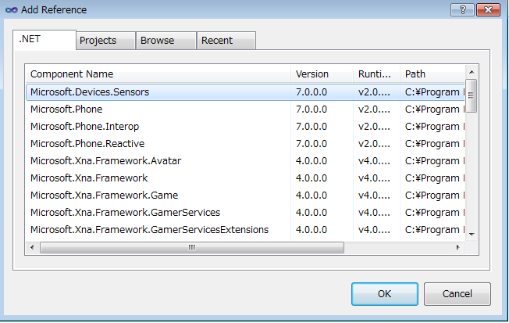Select Microsoft.Devices.Sensors component

pyautogui.click(x=245, y=92)
